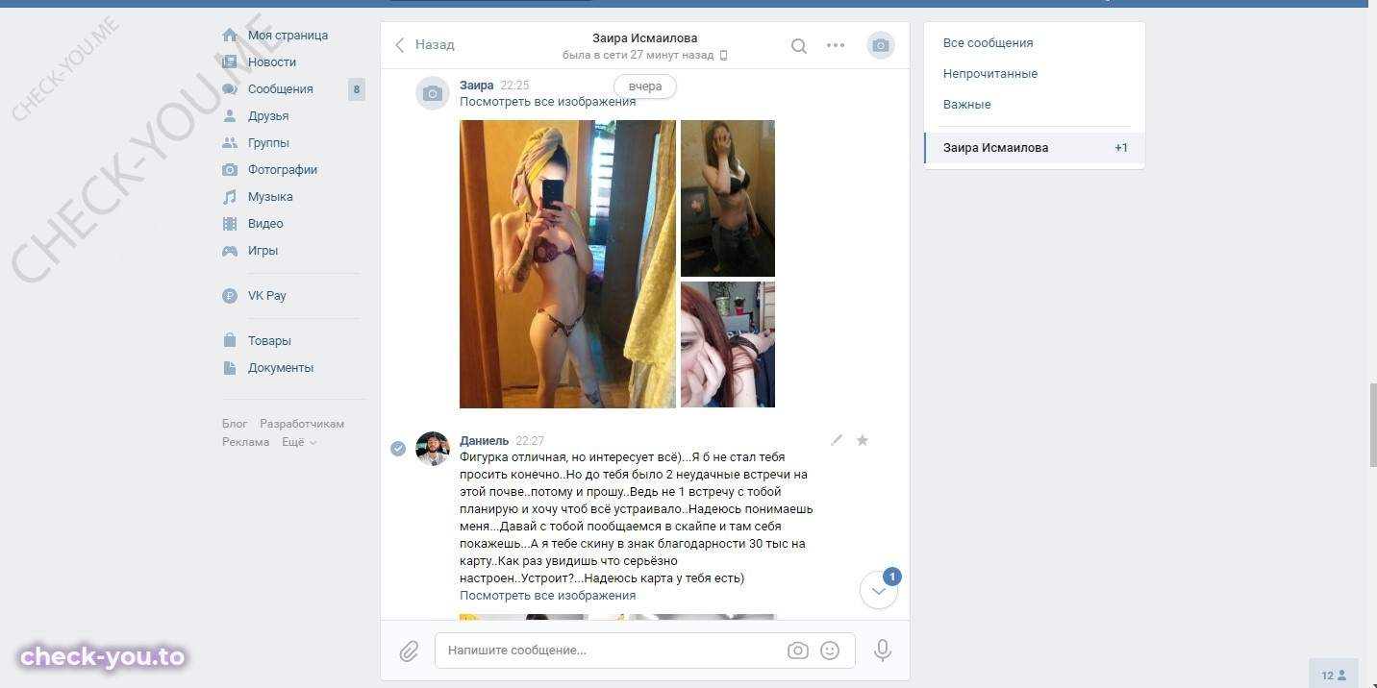The image size is (1377, 688).
Task: Click the Фотографии camera icon in sidebar
Action: point(230,170)
